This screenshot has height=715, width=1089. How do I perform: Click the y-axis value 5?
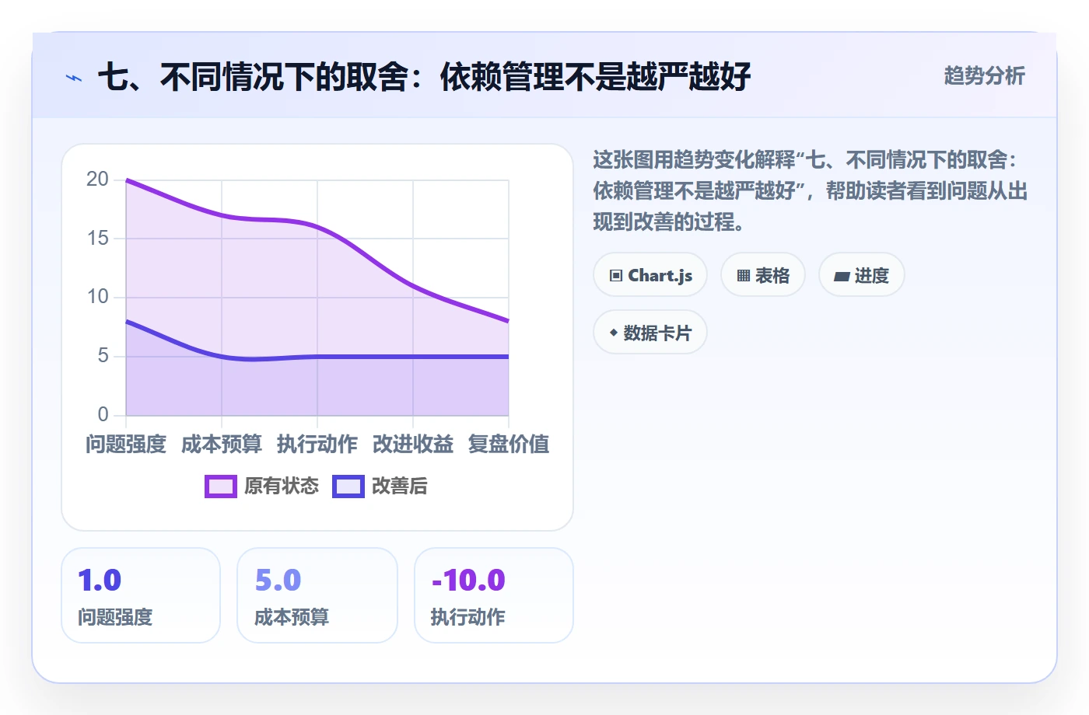(x=103, y=356)
